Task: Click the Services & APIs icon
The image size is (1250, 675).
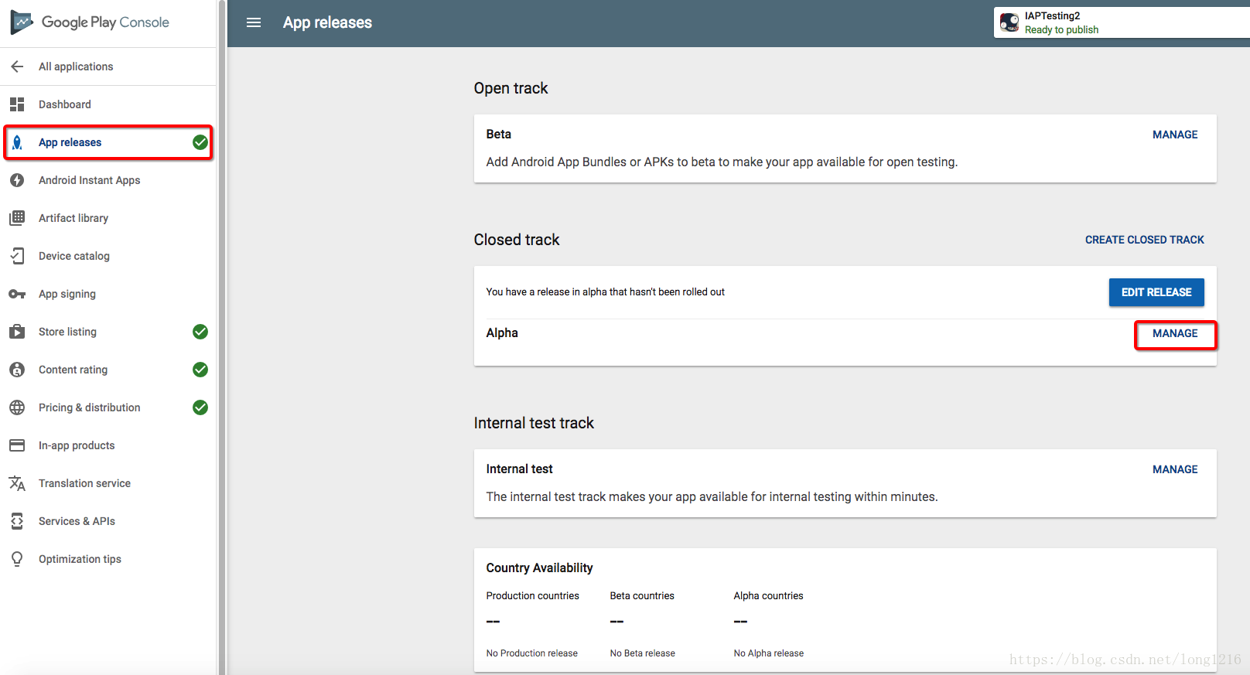Action: click(x=17, y=521)
